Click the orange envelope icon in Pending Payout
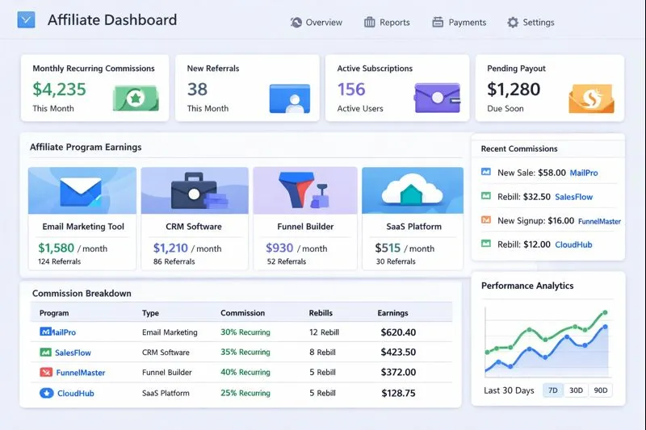Image resolution: width=646 pixels, height=430 pixels. coord(591,98)
